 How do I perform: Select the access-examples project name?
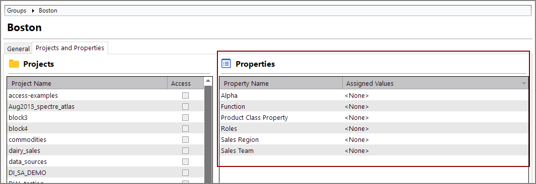click(33, 96)
